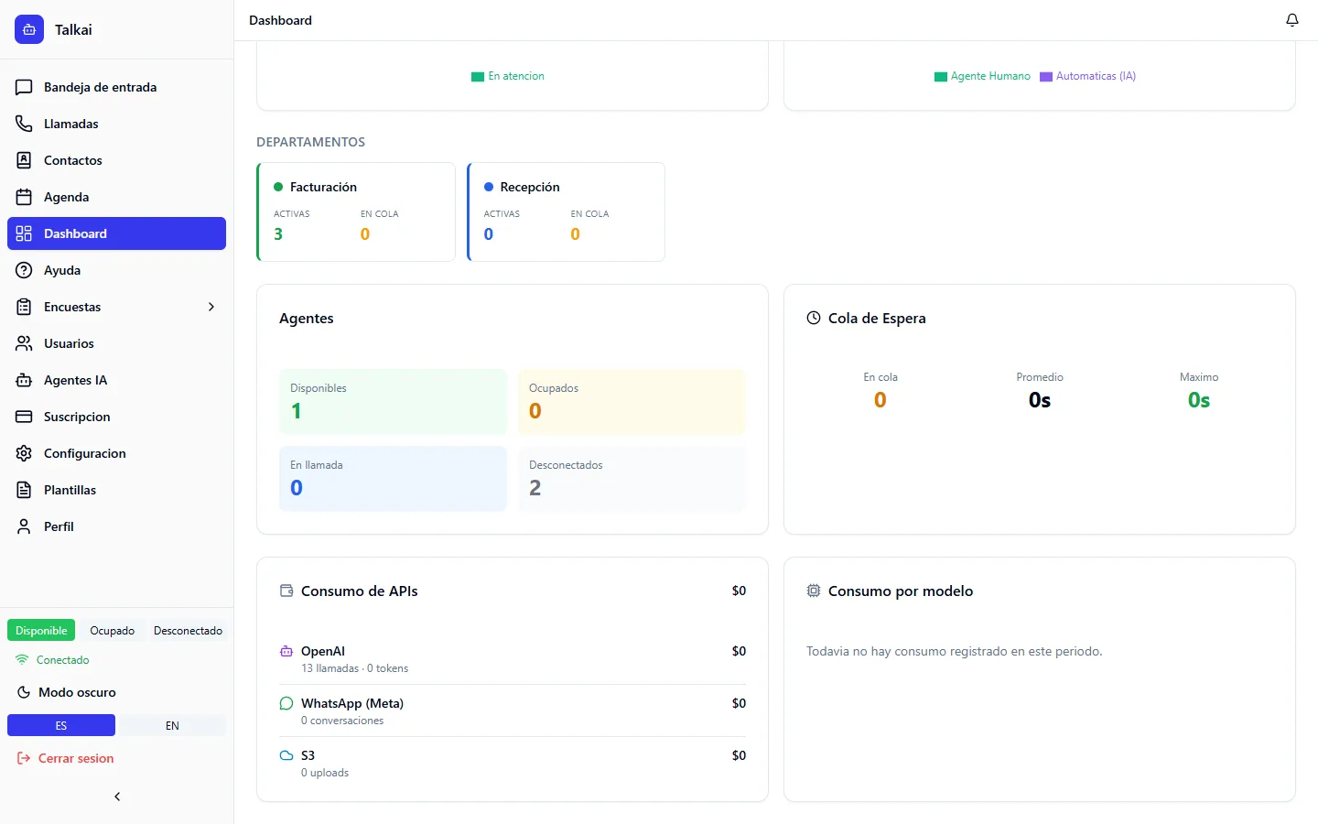Expand the Encuestas submenu chevron

pos(211,307)
